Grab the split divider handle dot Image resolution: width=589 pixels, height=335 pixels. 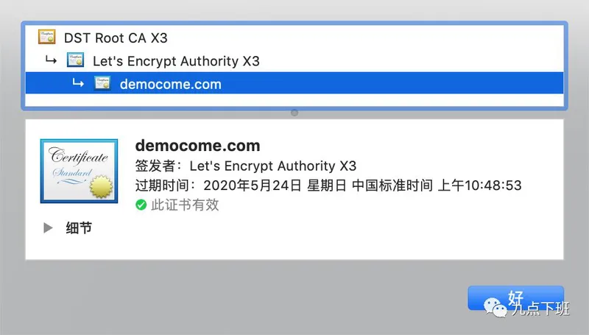[x=294, y=113]
